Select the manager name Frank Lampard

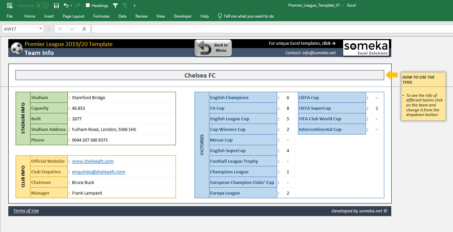(87, 193)
